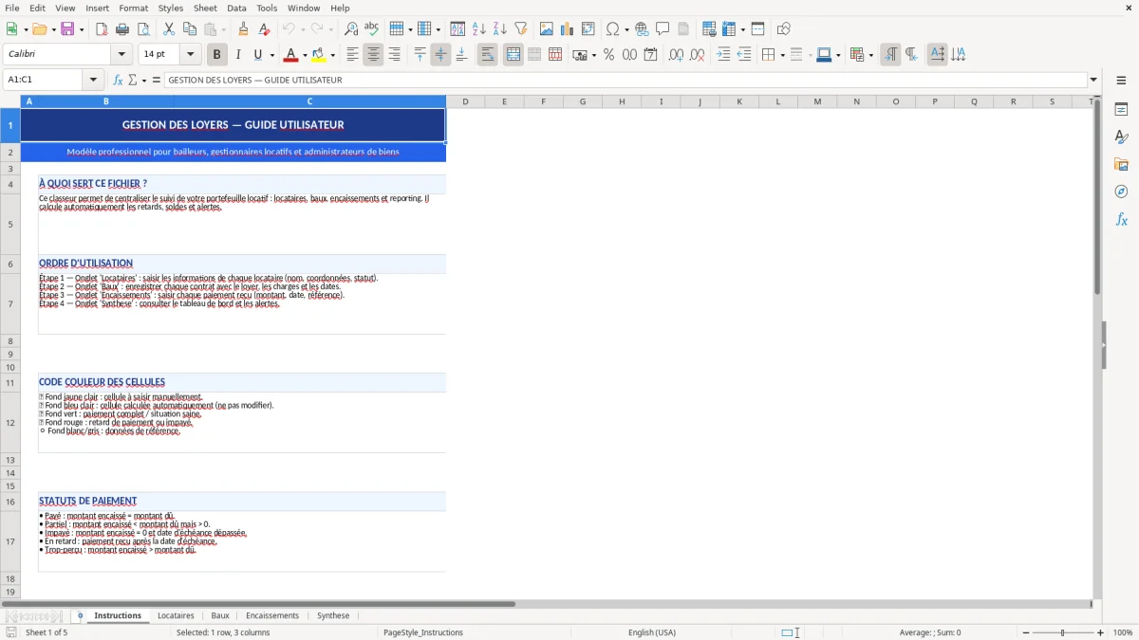Click Define Print Area icon
Screen dimensions: 1139x640
click(709, 29)
